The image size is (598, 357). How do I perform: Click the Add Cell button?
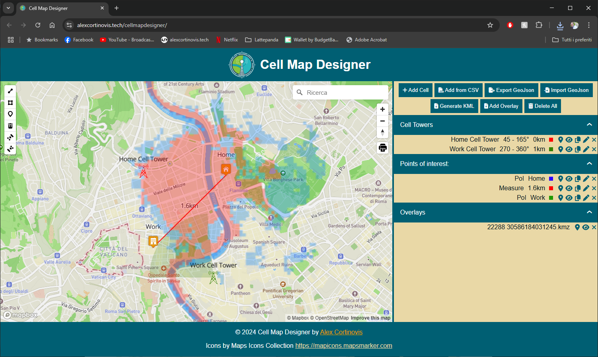415,90
